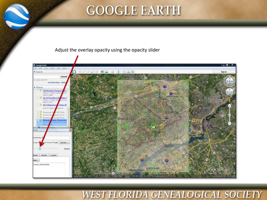The width and height of the screenshot is (267, 200).
Task: Switch planets icon in the toolbar
Action: (x=113, y=72)
